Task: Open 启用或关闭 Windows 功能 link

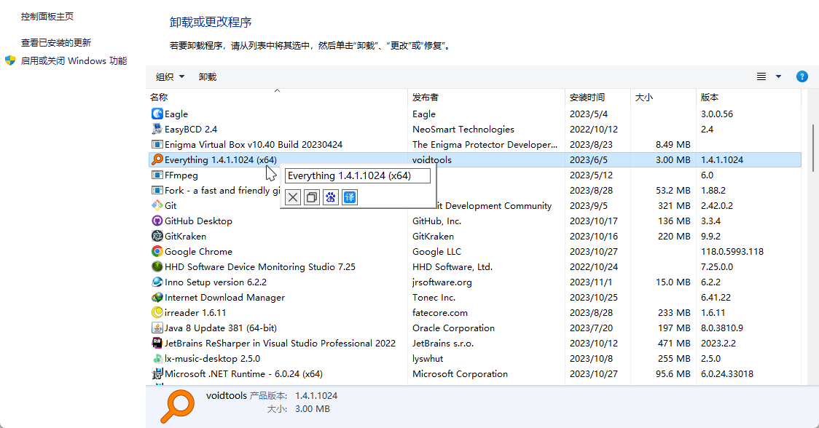Action: 74,61
